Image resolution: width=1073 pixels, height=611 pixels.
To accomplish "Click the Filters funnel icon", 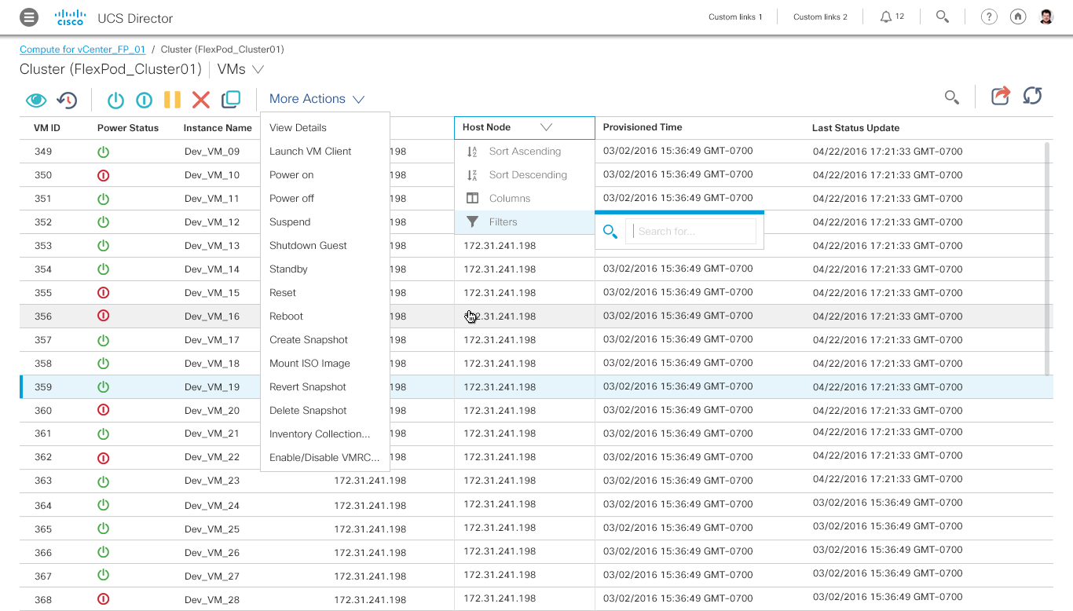I will pos(472,222).
